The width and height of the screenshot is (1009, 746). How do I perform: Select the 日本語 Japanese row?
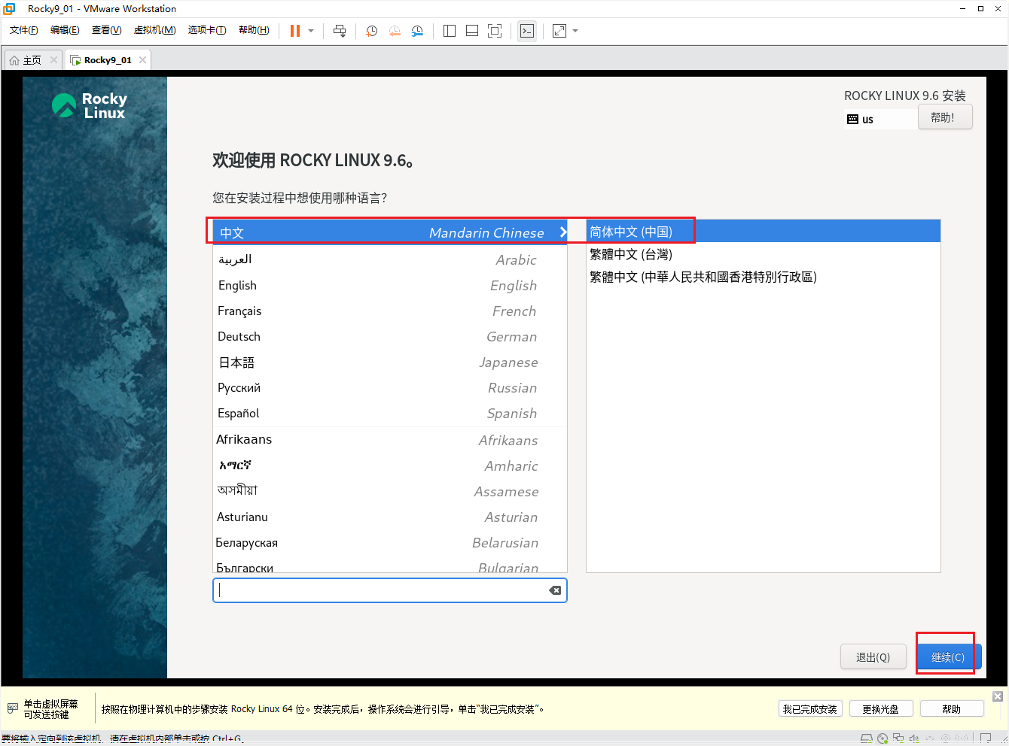tap(389, 362)
